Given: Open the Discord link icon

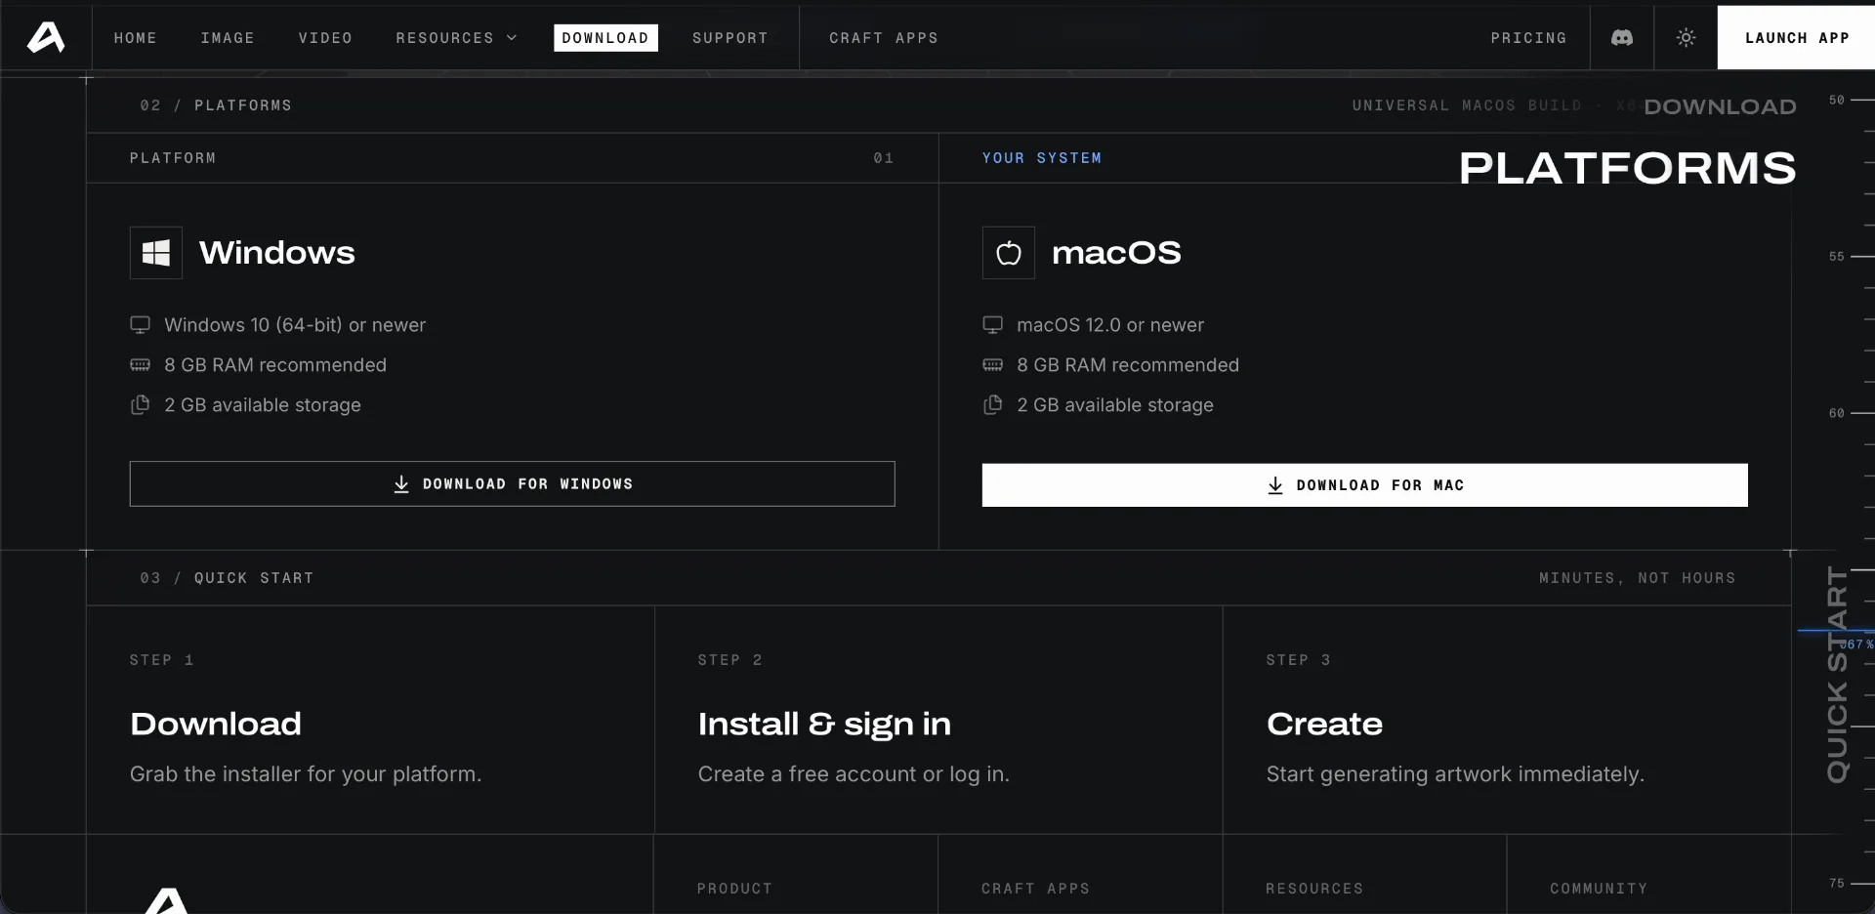Looking at the screenshot, I should [x=1622, y=37].
